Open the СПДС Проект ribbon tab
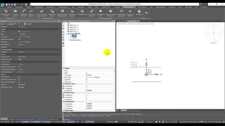The width and height of the screenshot is (225, 126). [142, 7]
